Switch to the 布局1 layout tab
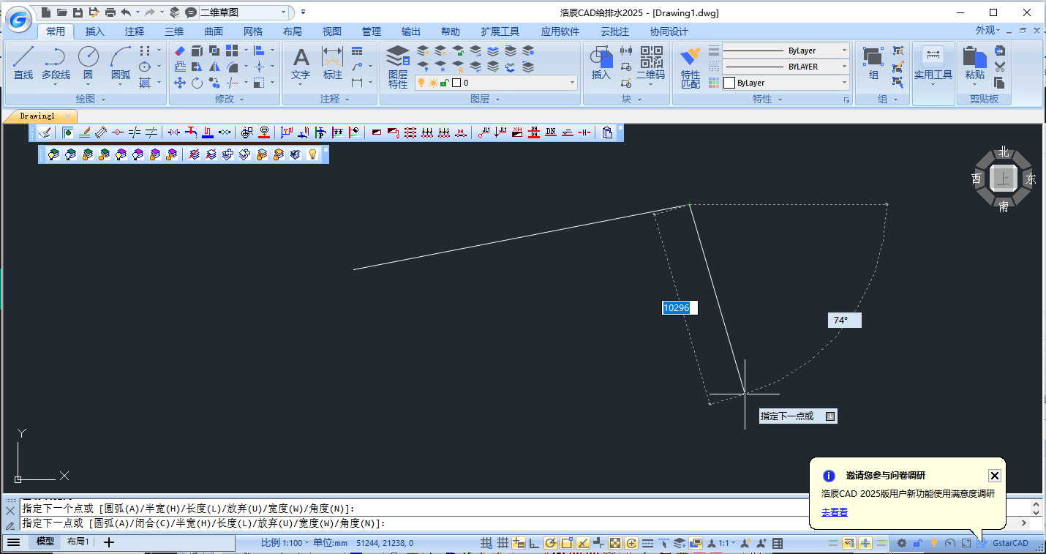 tap(78, 542)
